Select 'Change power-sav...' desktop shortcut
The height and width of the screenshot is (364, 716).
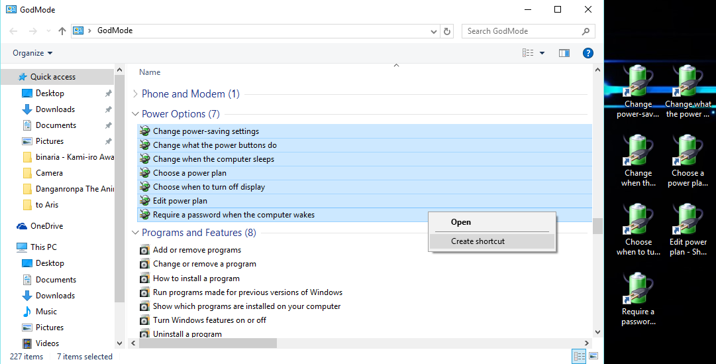pyautogui.click(x=637, y=92)
